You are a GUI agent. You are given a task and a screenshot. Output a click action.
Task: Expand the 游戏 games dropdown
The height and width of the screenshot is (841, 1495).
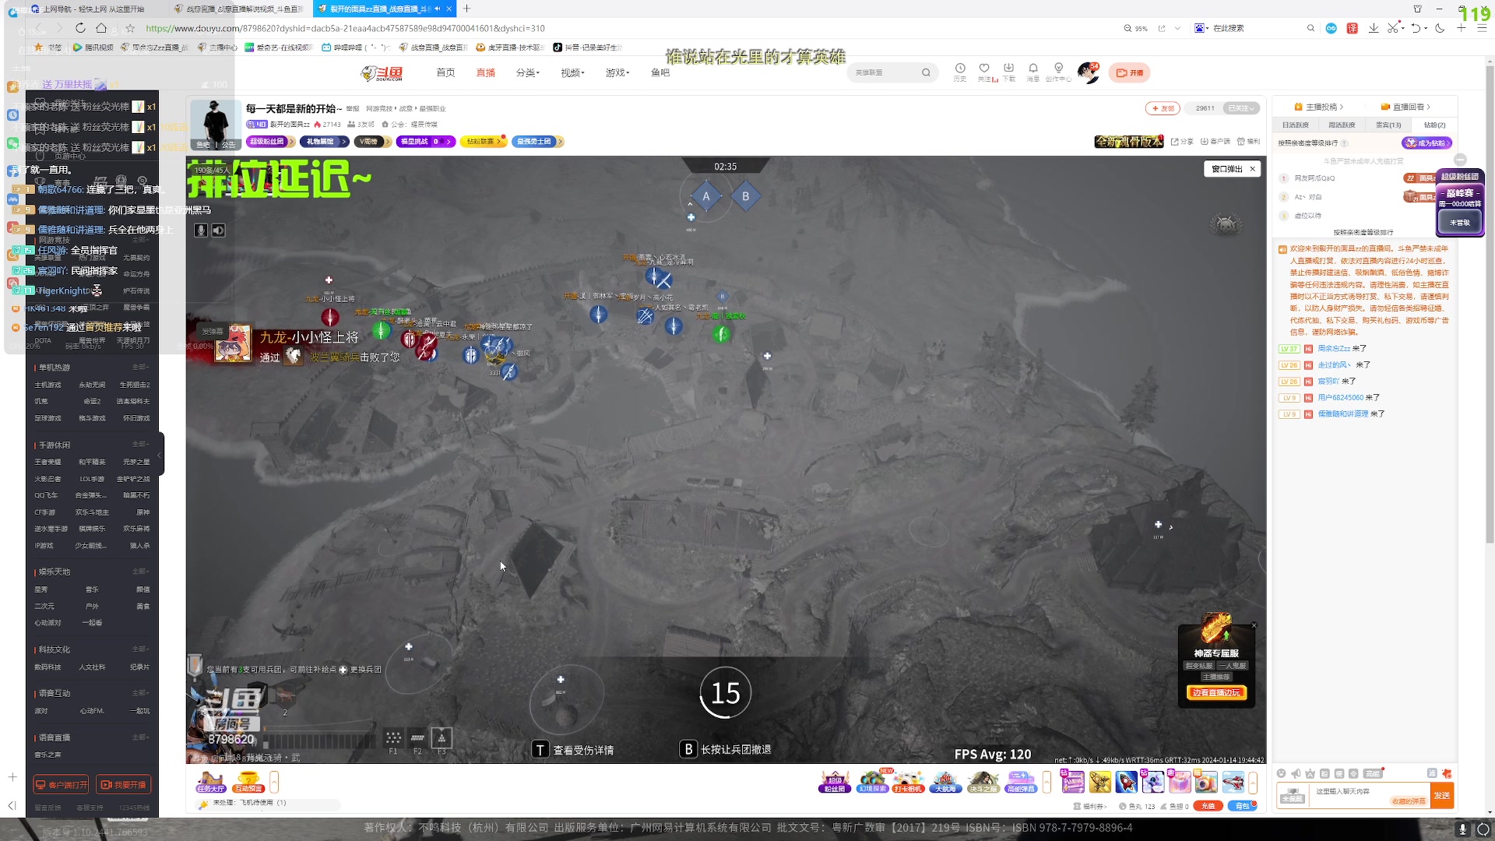(617, 72)
